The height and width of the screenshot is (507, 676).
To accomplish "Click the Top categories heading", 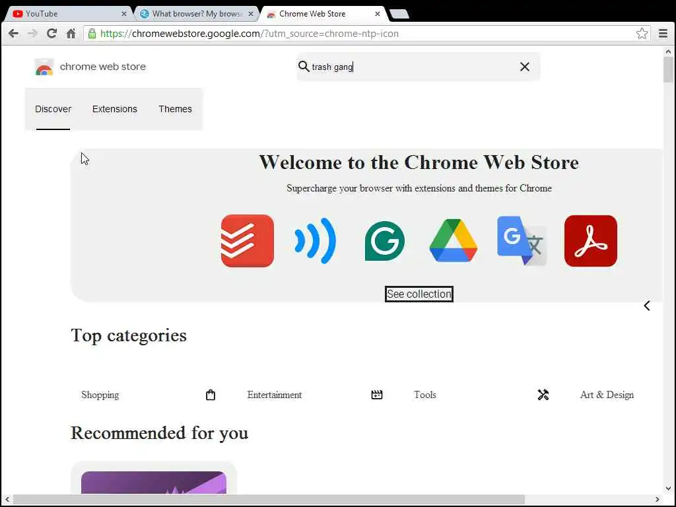I will 129,335.
